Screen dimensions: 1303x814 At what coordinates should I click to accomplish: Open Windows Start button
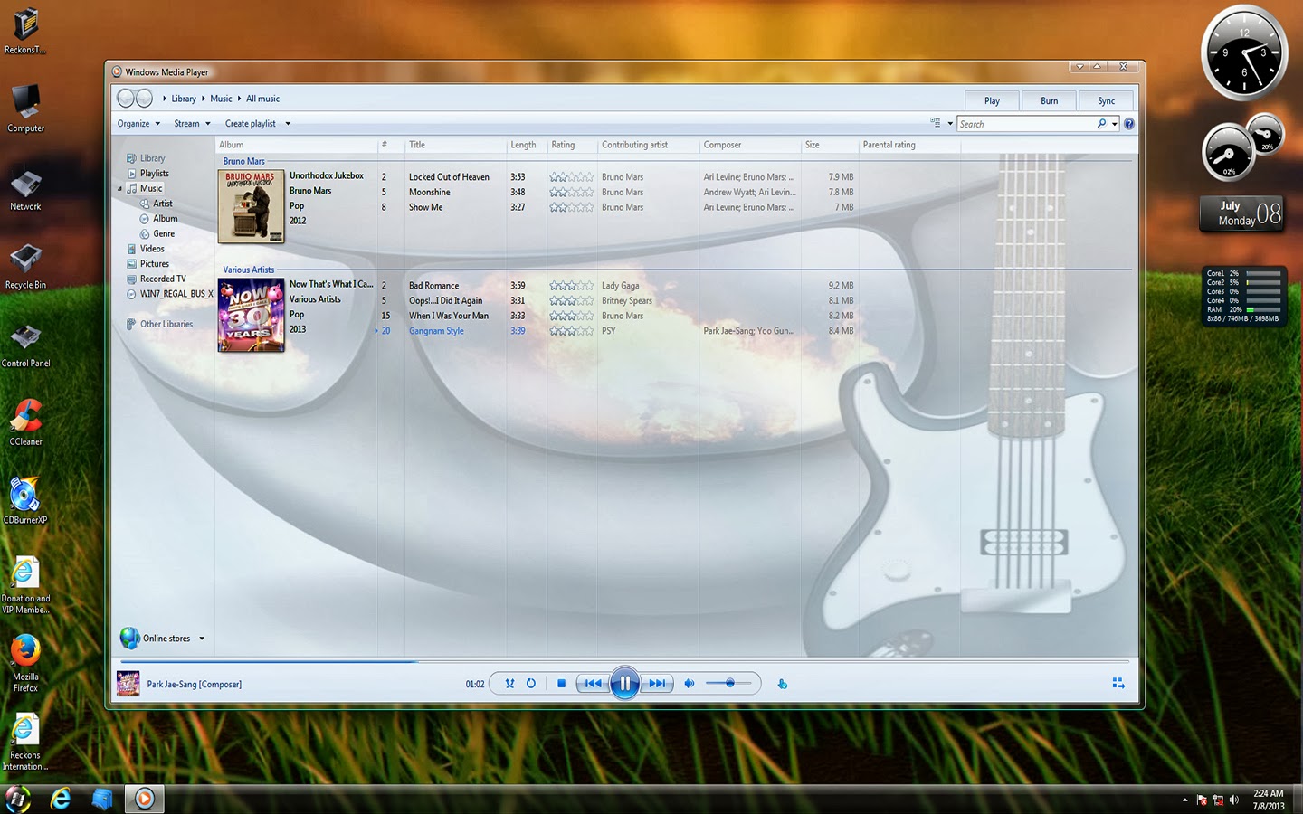[18, 799]
